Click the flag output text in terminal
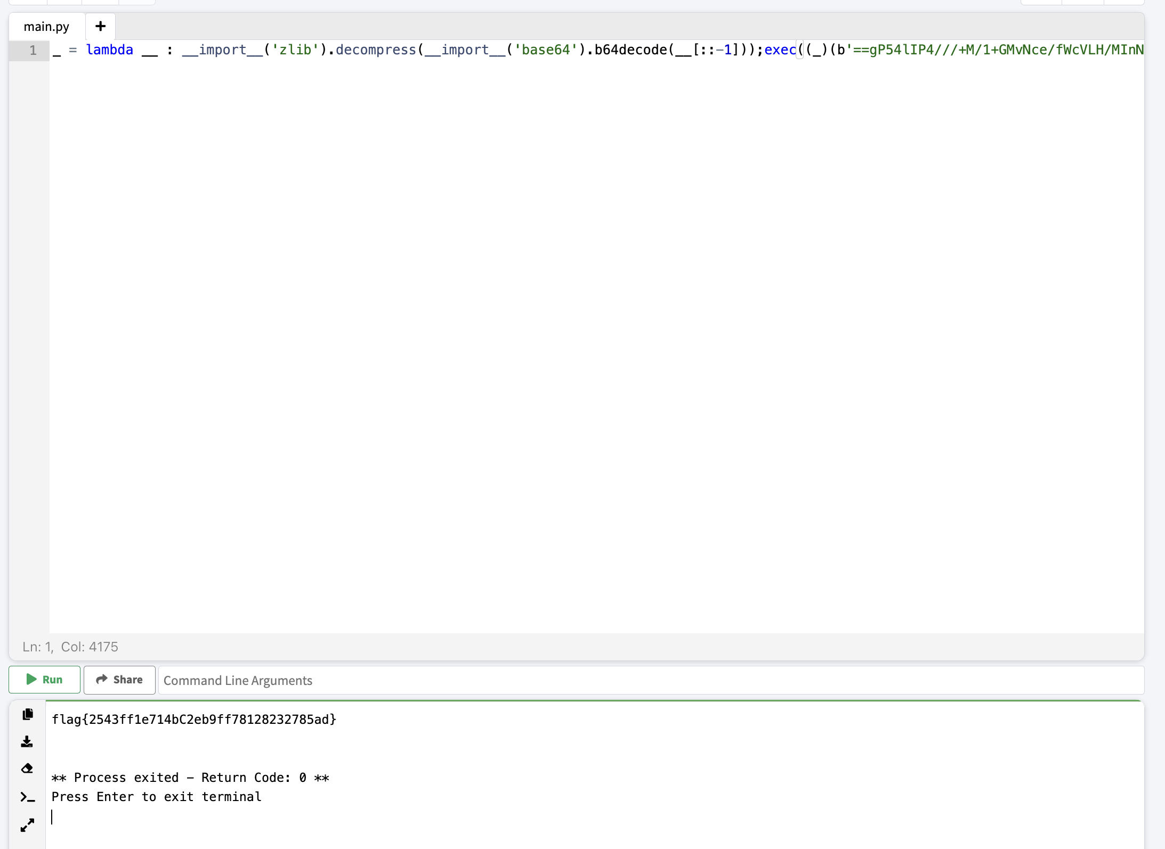Viewport: 1165px width, 849px height. click(x=194, y=720)
